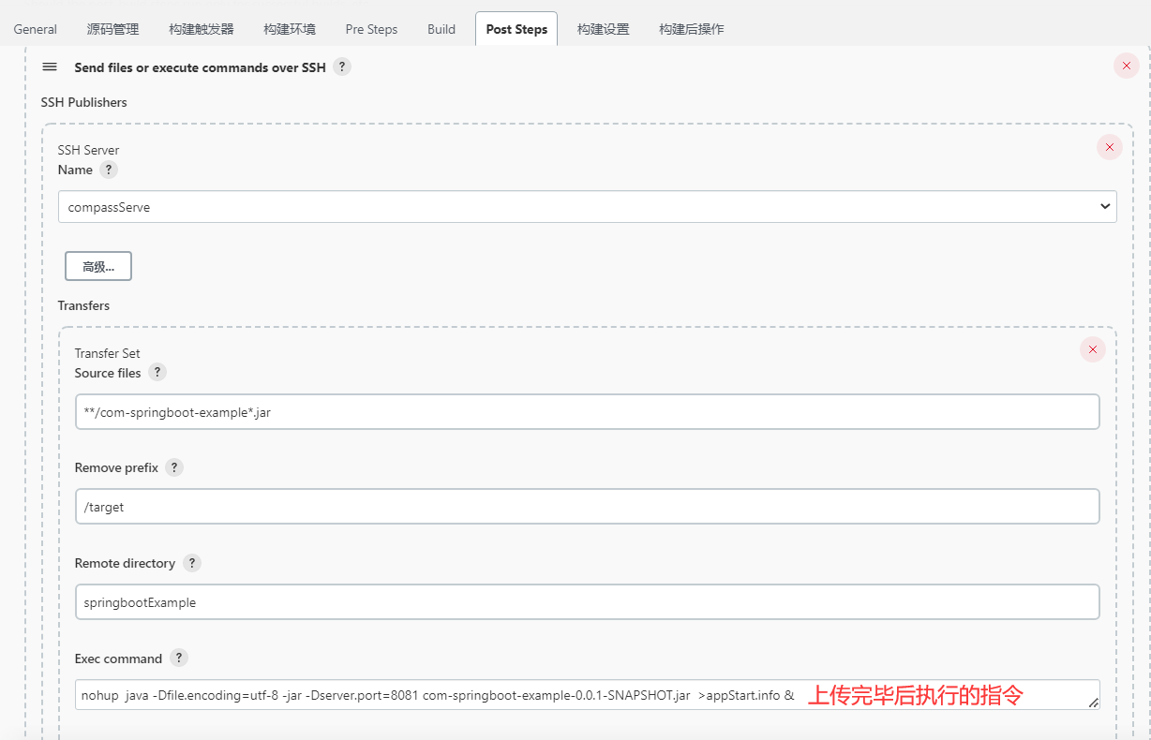Image resolution: width=1151 pixels, height=740 pixels.
Task: Focus the Source files input field
Action: click(587, 412)
